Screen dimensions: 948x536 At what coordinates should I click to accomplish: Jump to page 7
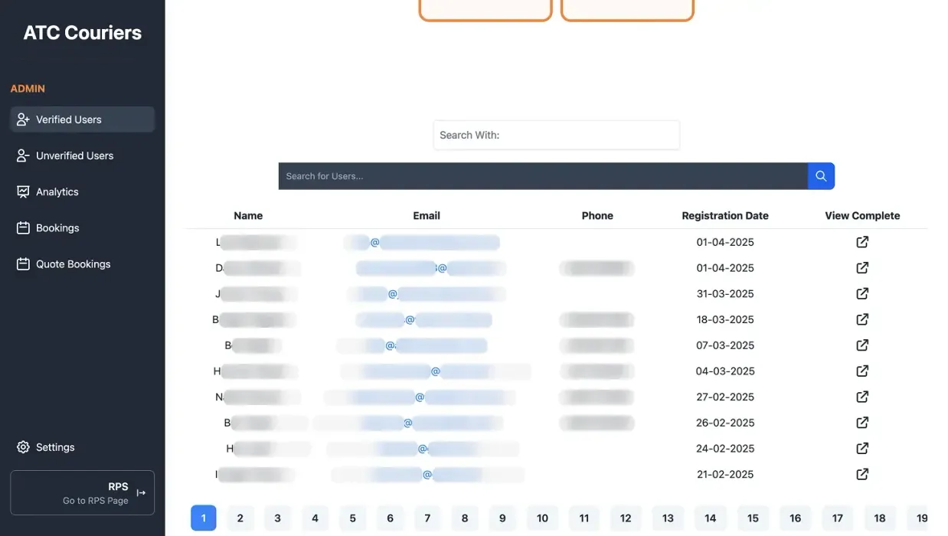pos(427,518)
